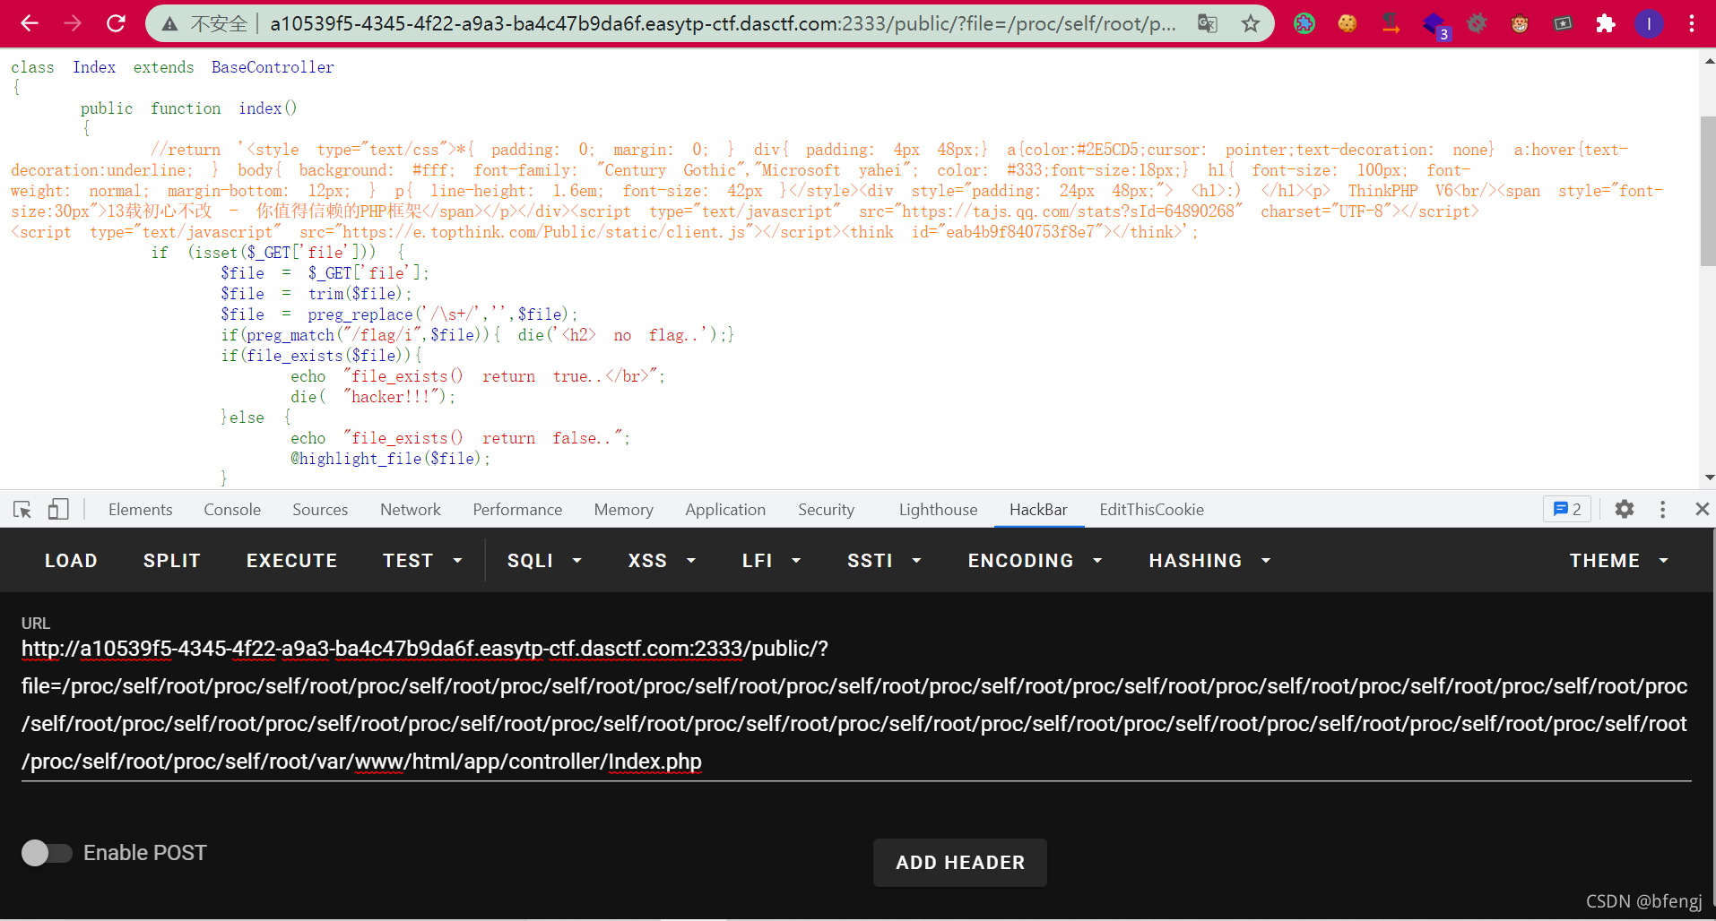This screenshot has width=1716, height=921.
Task: Open the extensions puzzle piece menu
Action: pyautogui.click(x=1606, y=24)
